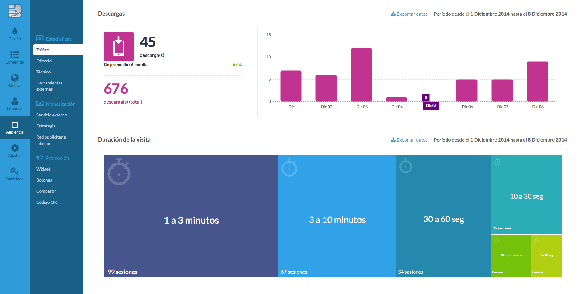Export data for Duración de la visita

click(409, 140)
